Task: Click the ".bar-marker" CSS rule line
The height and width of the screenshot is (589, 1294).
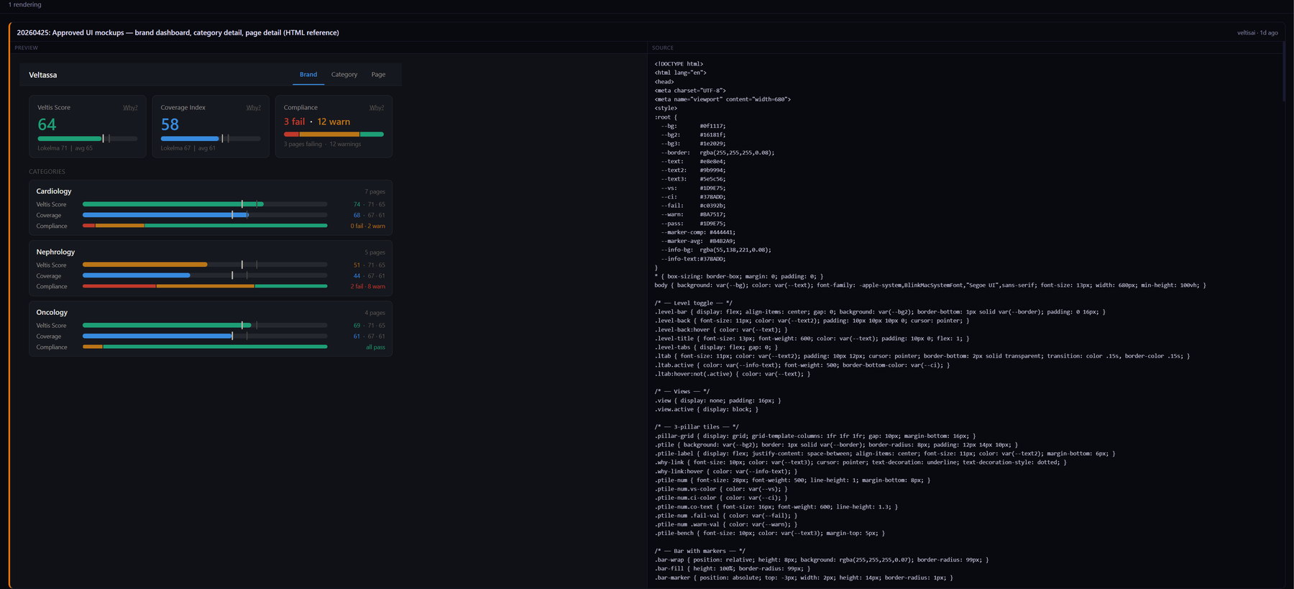Action: pos(804,577)
